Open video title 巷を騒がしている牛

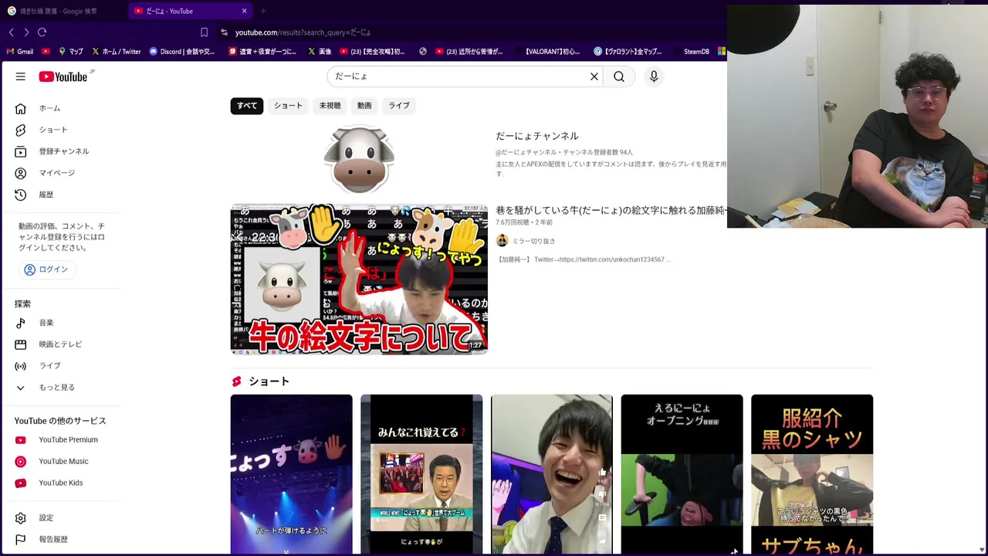[x=611, y=210]
